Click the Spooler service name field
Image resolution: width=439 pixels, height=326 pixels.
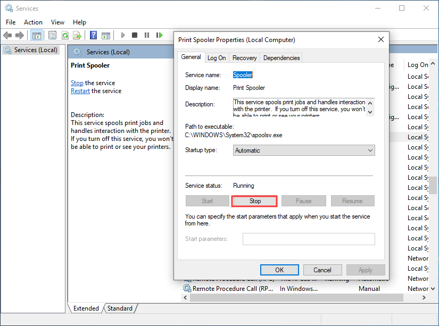[x=243, y=75]
